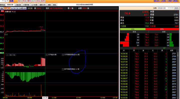Click the date field showing 2018/1/22

click(163, 8)
